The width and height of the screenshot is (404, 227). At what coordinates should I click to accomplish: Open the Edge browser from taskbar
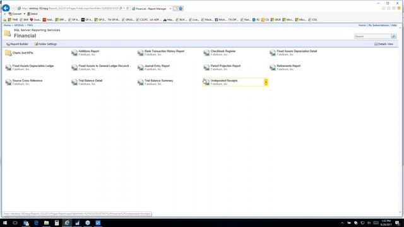(36, 223)
